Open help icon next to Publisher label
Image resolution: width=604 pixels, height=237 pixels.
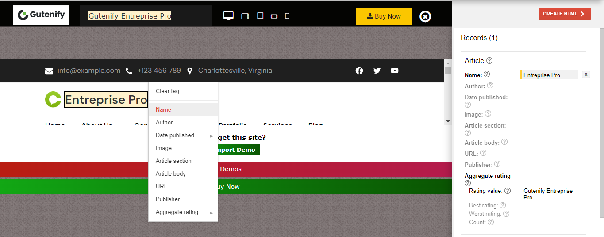point(497,164)
